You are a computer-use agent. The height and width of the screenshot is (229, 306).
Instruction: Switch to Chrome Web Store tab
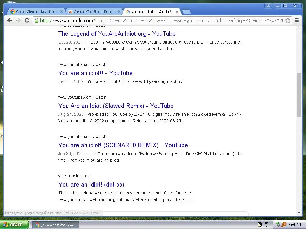[94, 12]
